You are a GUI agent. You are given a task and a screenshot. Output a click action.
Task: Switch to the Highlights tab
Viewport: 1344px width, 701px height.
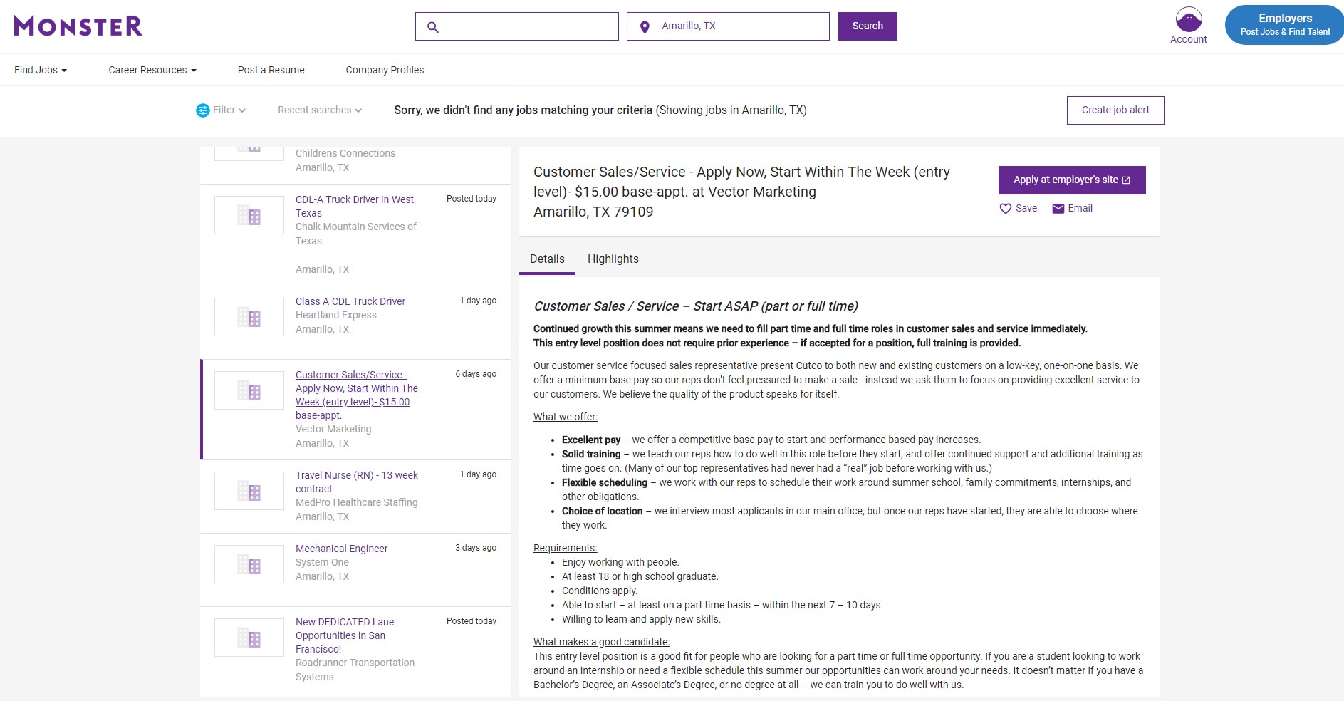[x=613, y=259]
